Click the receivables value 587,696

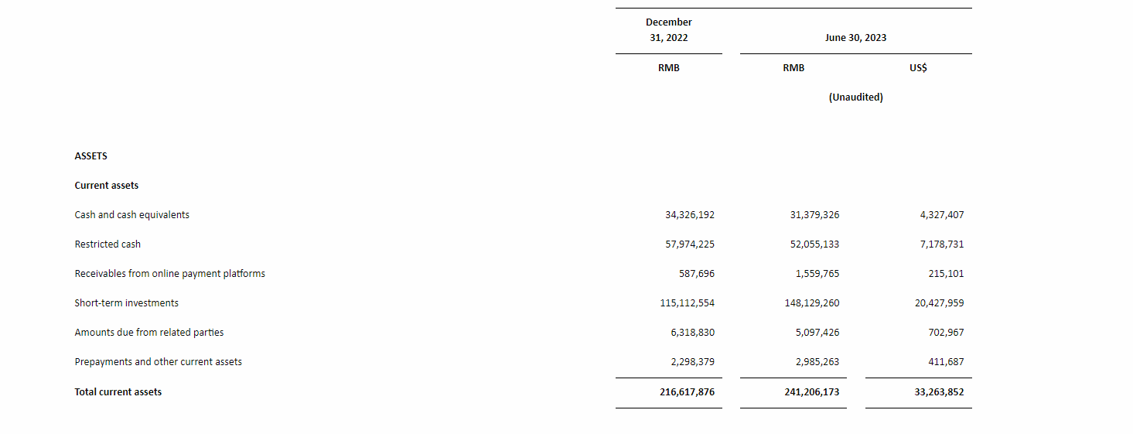(696, 274)
